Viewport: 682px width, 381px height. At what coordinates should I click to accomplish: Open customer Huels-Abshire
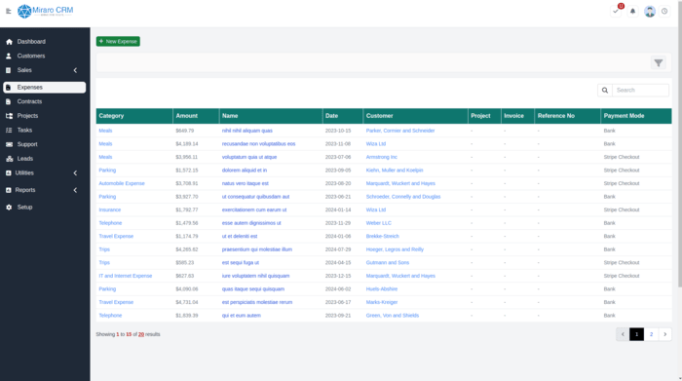[x=382, y=289]
